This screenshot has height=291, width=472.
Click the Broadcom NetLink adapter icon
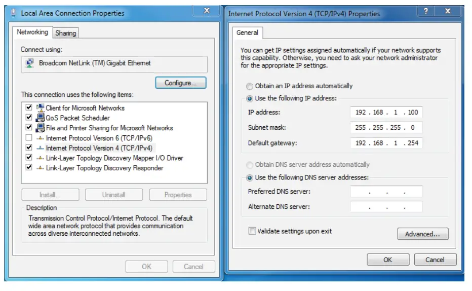29,63
